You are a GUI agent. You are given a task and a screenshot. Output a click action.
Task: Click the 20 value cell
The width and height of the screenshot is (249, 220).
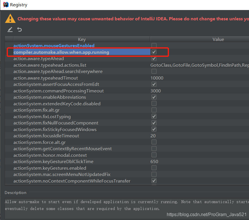[x=153, y=136]
